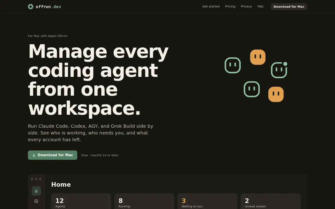Click the download arrow icon in the green button
This screenshot has height=209, width=335.
[34, 155]
